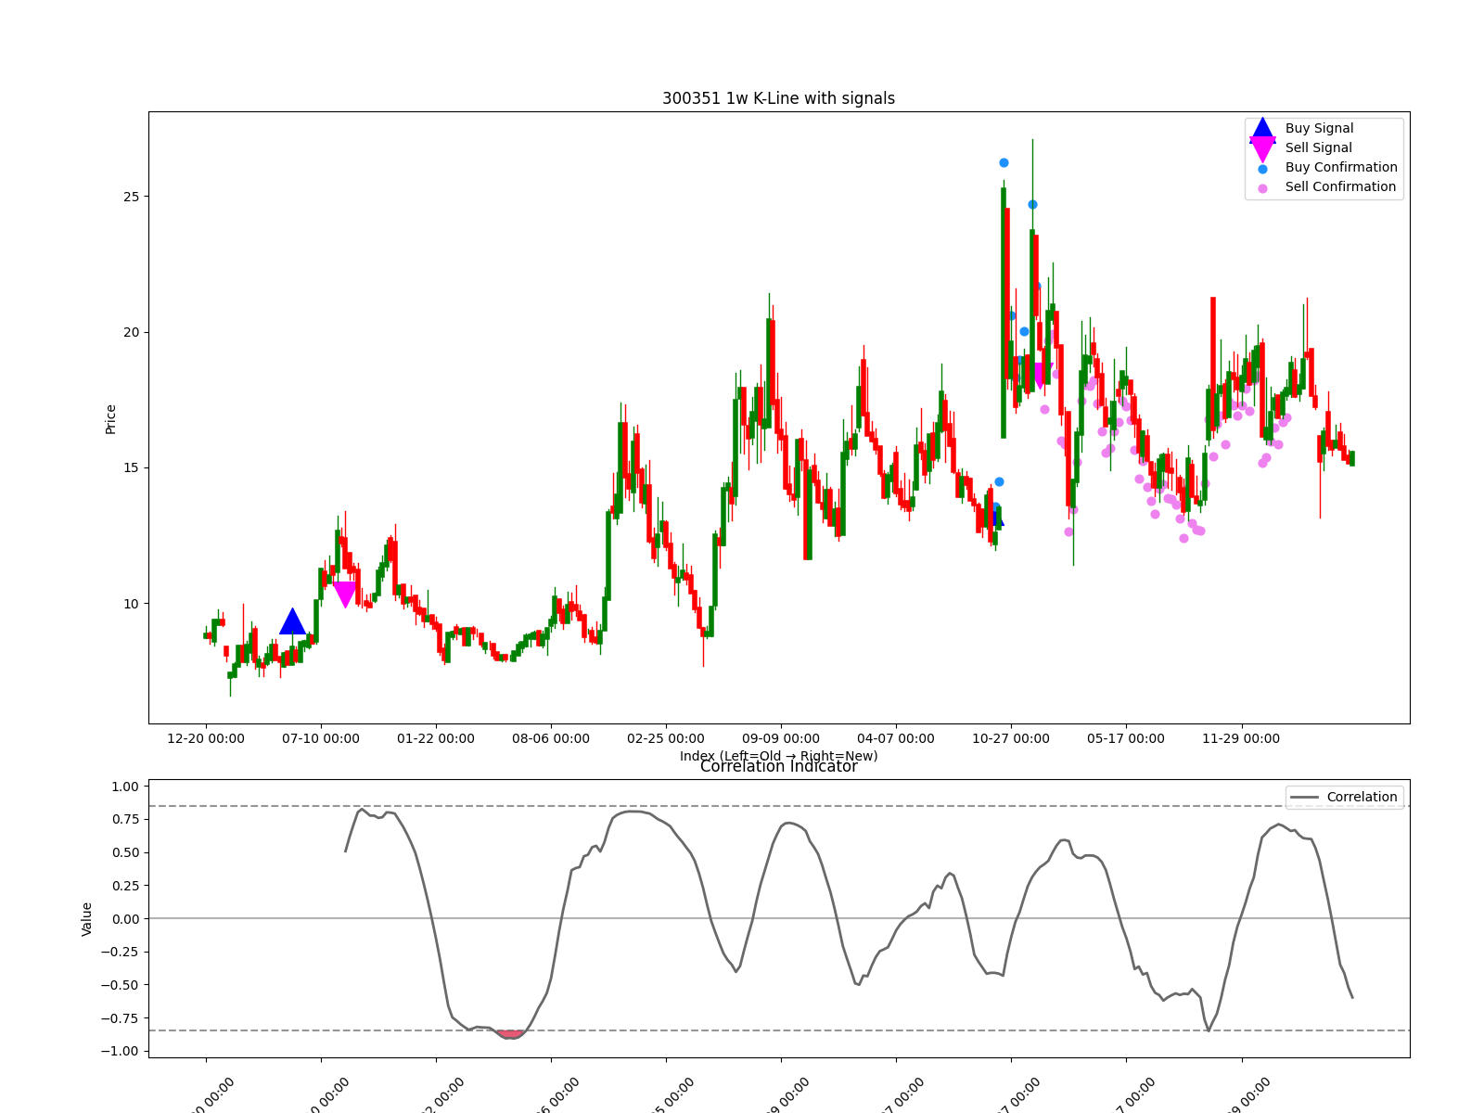Click the x-axis label '11-29 00:00'
The image size is (1484, 1113).
coord(1241,738)
